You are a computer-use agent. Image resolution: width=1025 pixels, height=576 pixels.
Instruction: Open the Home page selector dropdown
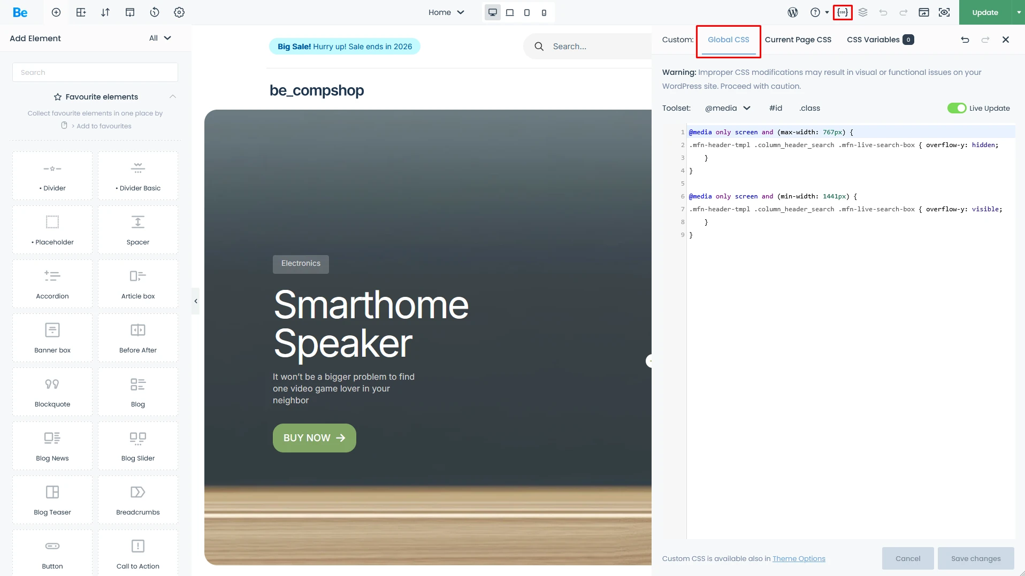446,12
